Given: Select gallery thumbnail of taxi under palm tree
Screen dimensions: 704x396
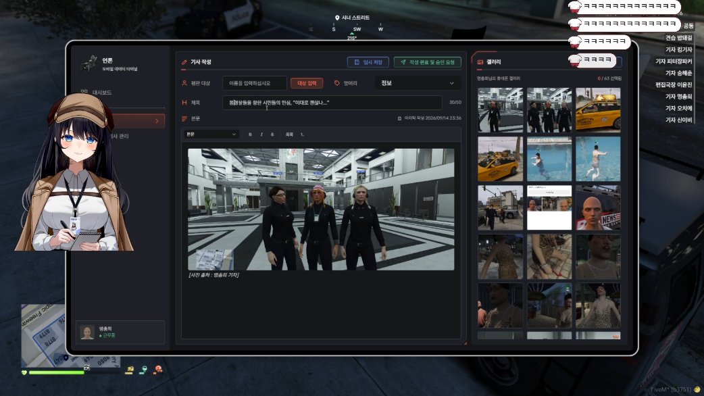Looking at the screenshot, I should tap(500, 159).
